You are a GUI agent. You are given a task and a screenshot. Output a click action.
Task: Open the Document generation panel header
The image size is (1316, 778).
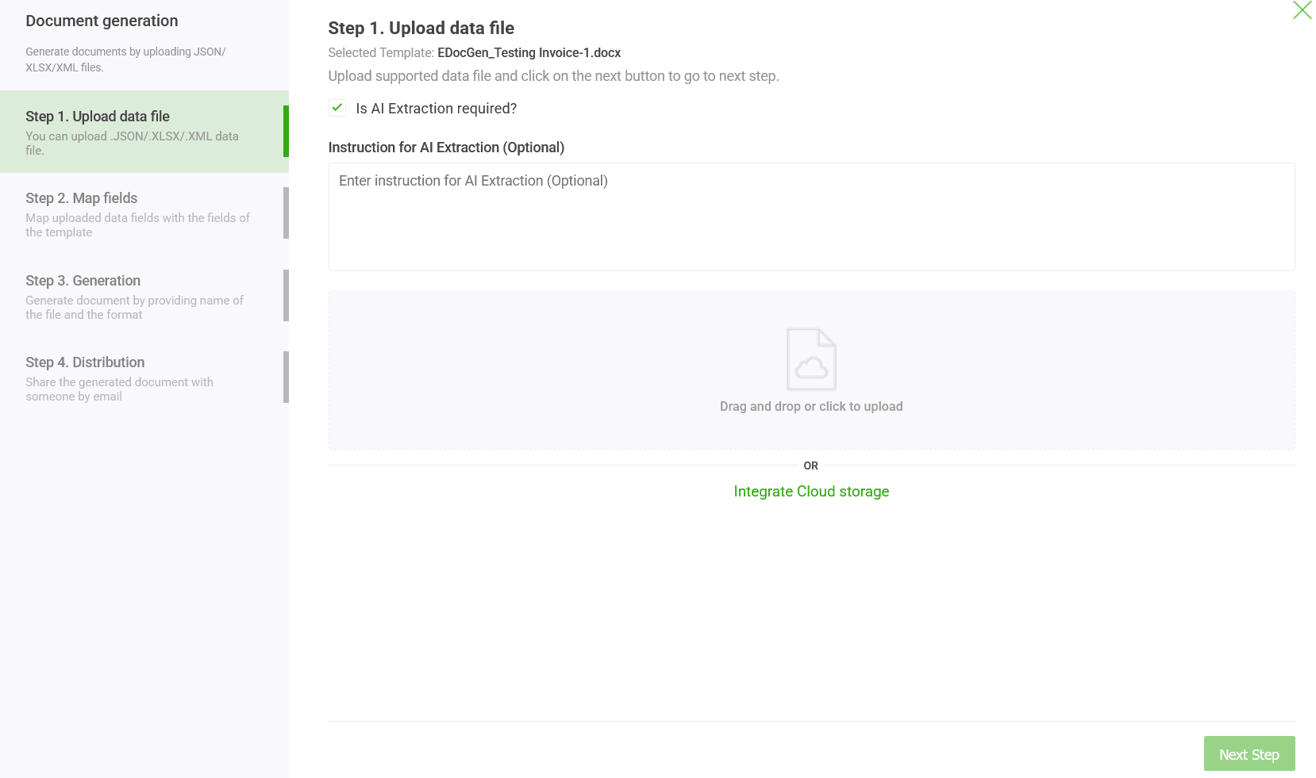(x=102, y=21)
